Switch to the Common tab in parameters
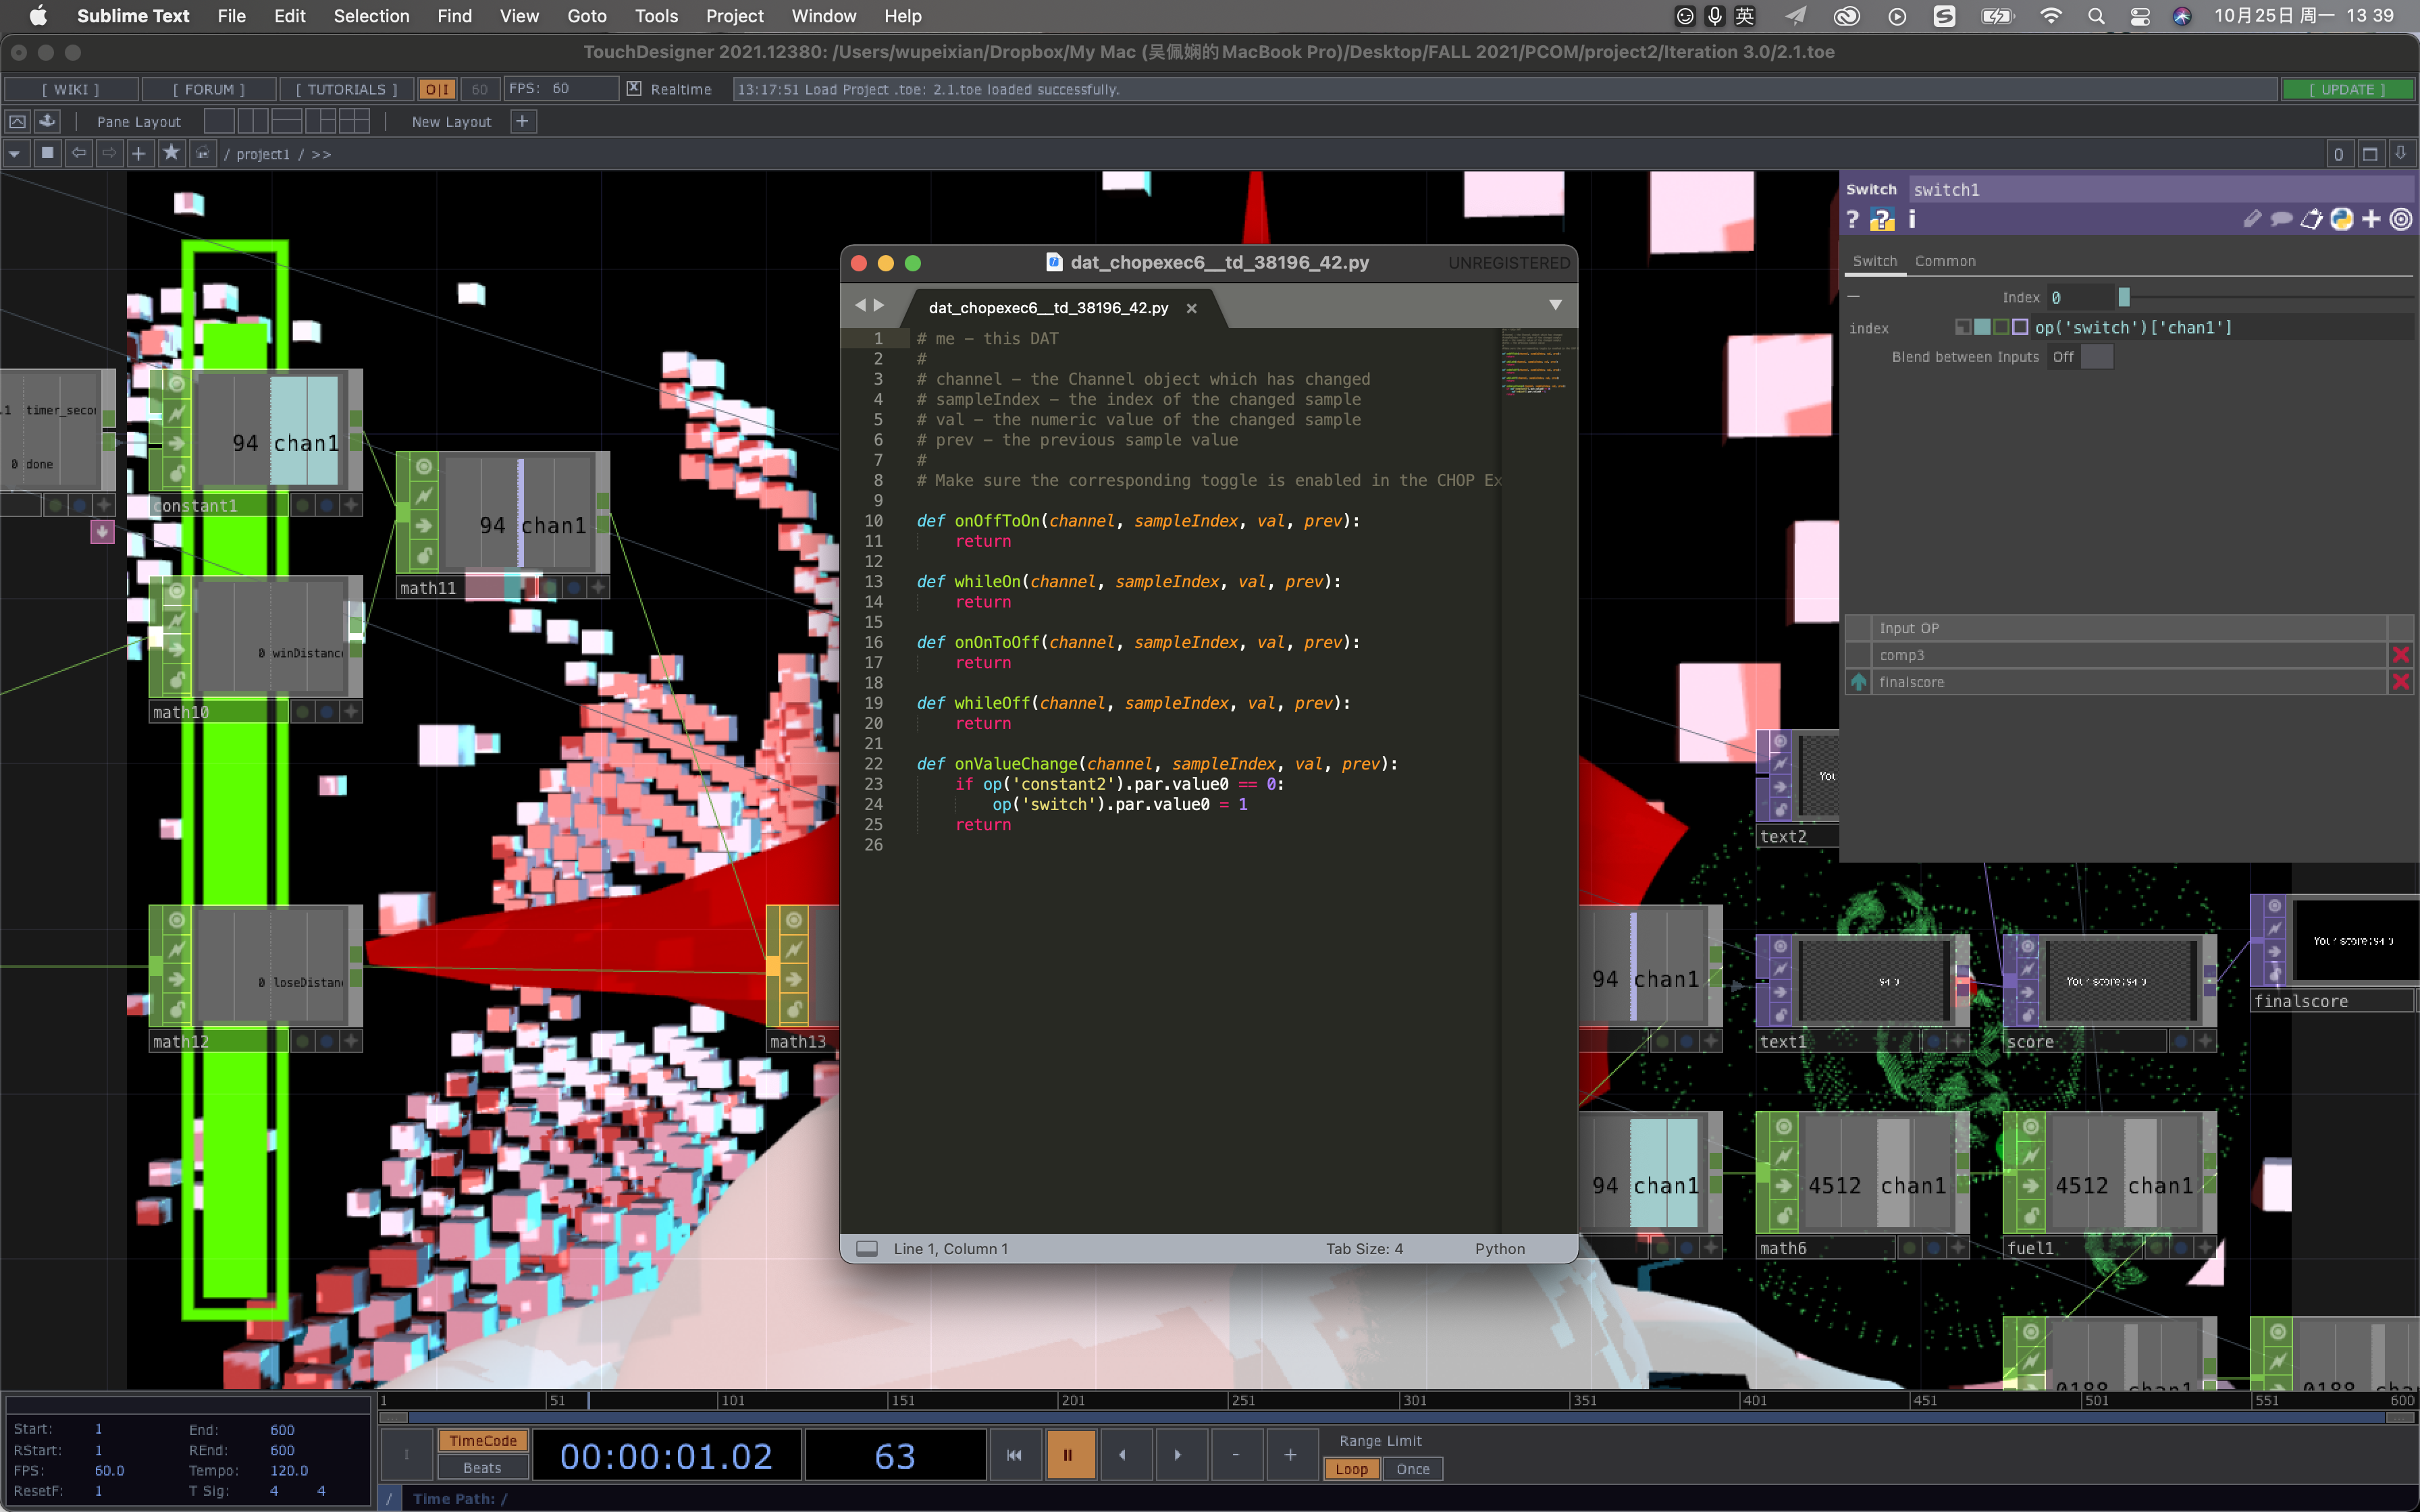 pos(1944,261)
